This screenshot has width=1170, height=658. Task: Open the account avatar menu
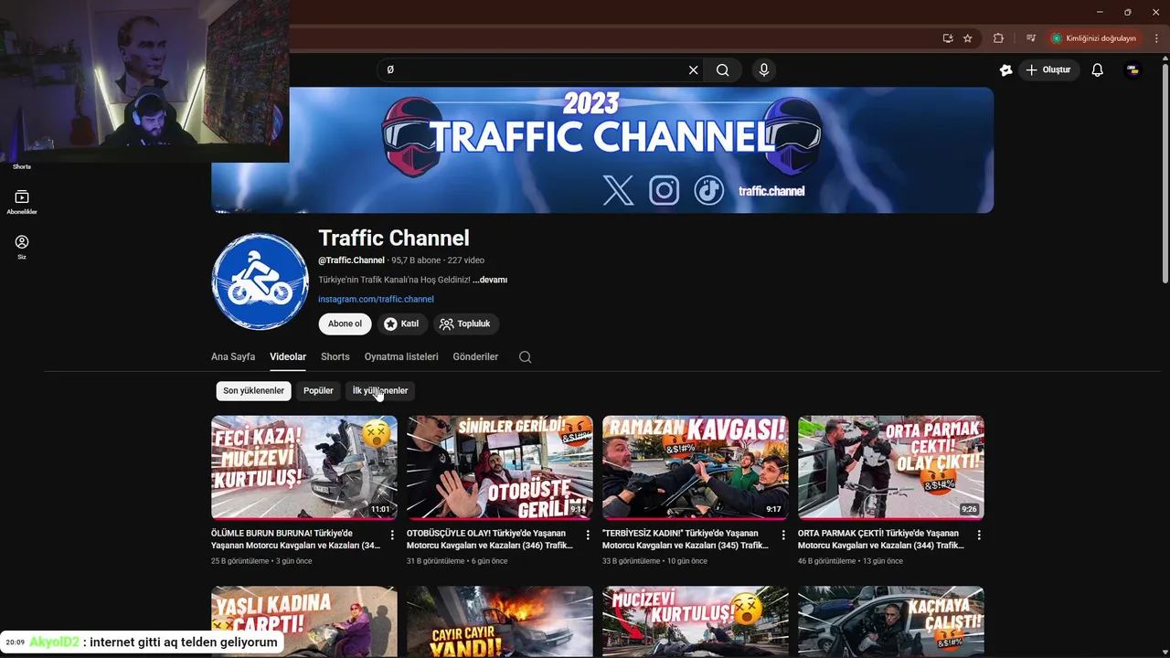(1133, 70)
